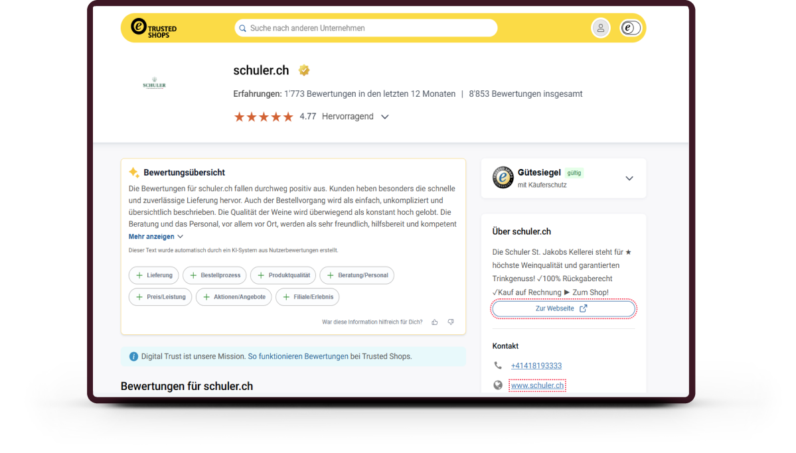Open 'So funktionieren Bewertungen' link
The image size is (796, 453).
tap(298, 357)
